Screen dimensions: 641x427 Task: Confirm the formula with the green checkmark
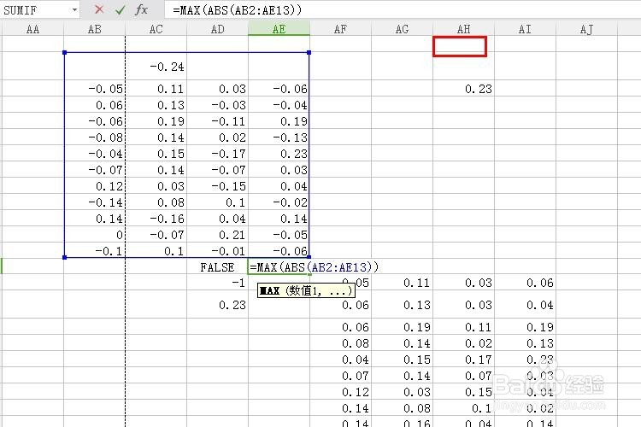coord(120,9)
